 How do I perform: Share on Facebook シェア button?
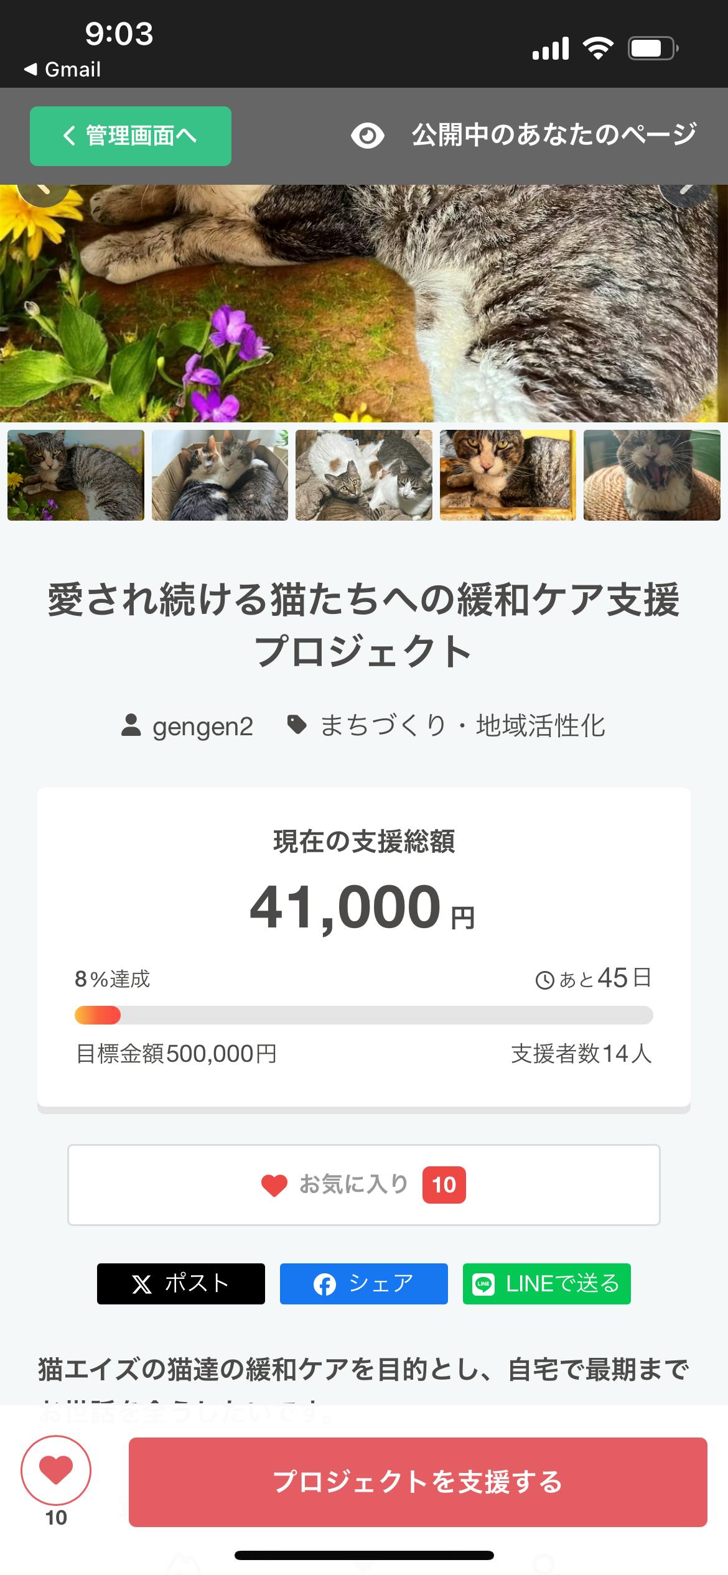[363, 1283]
